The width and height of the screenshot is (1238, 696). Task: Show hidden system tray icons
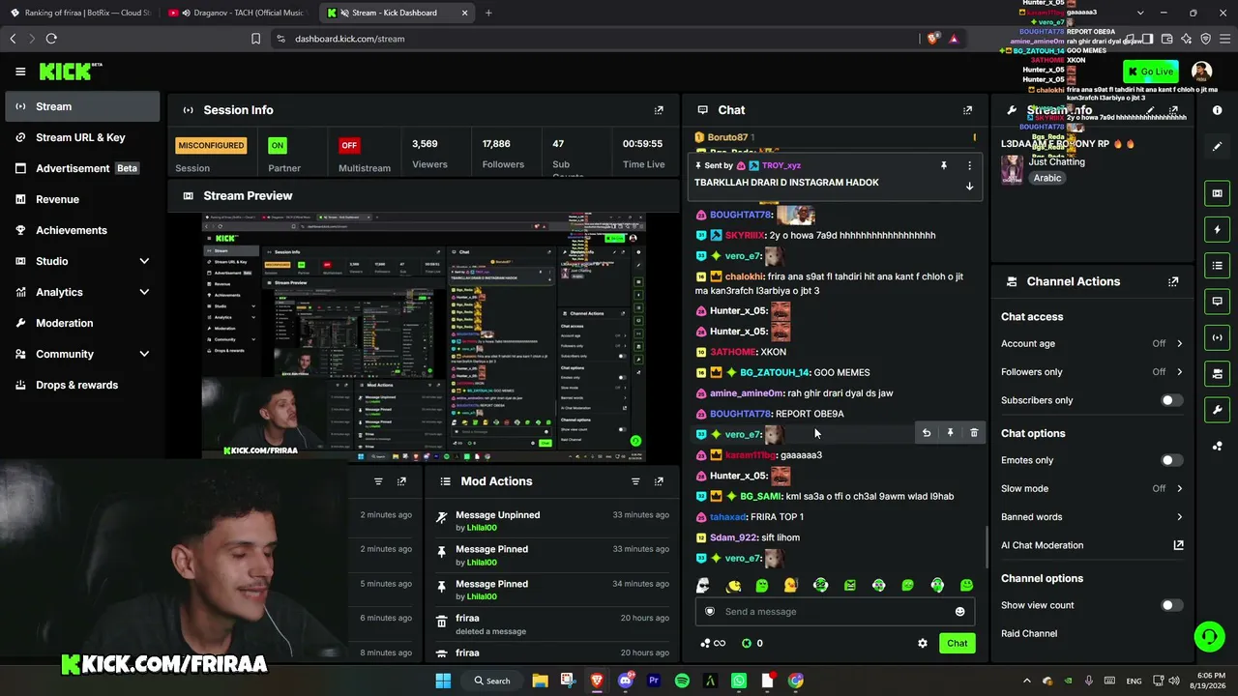(x=1028, y=681)
